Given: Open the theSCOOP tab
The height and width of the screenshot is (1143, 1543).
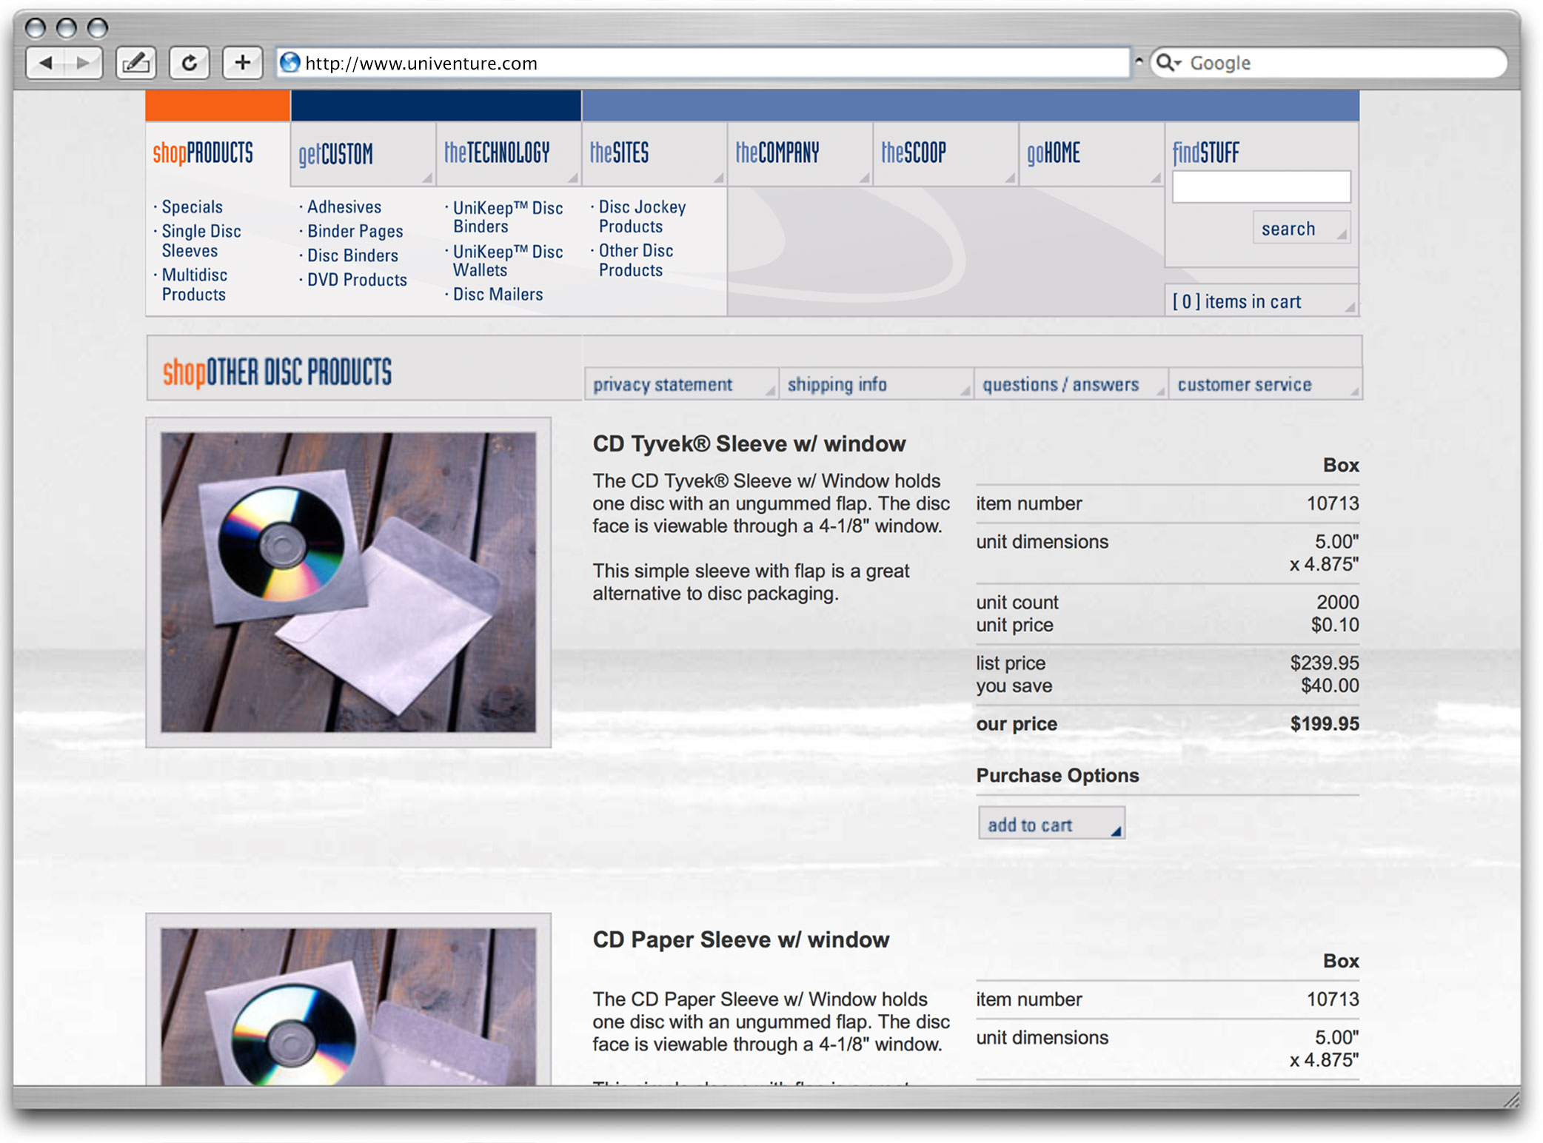Looking at the screenshot, I should tap(945, 153).
